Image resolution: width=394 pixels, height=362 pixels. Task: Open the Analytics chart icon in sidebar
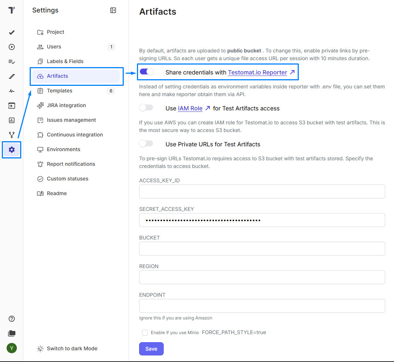pos(12,120)
